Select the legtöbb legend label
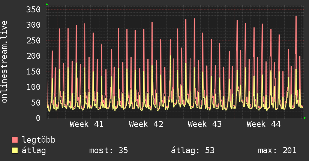Image resolution: width=309 pixels, height=161 pixels. pos(39,140)
